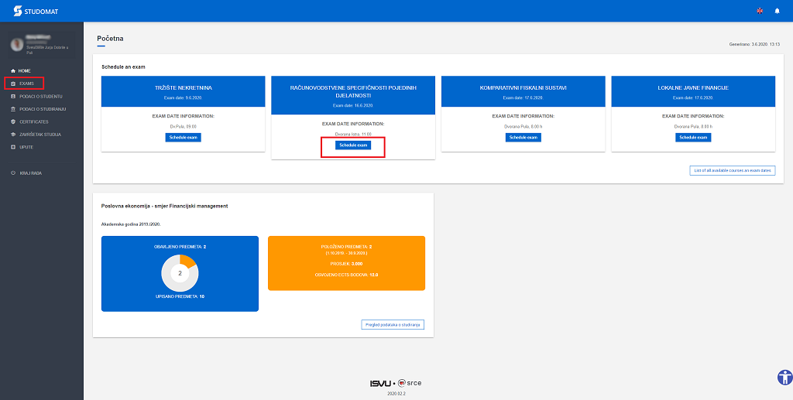Open the accessibility options icon
This screenshot has width=793, height=400.
pos(784,377)
